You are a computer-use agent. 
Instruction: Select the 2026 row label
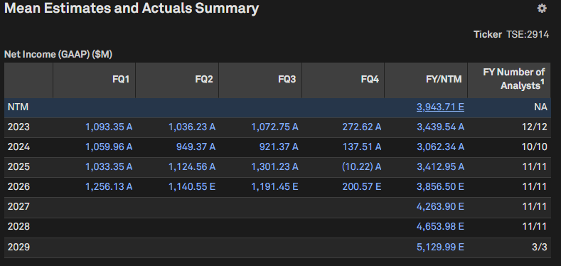pyautogui.click(x=18, y=186)
